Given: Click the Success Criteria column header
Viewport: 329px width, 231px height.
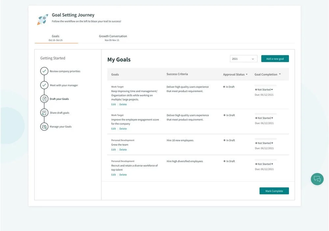Looking at the screenshot, I should (x=177, y=74).
